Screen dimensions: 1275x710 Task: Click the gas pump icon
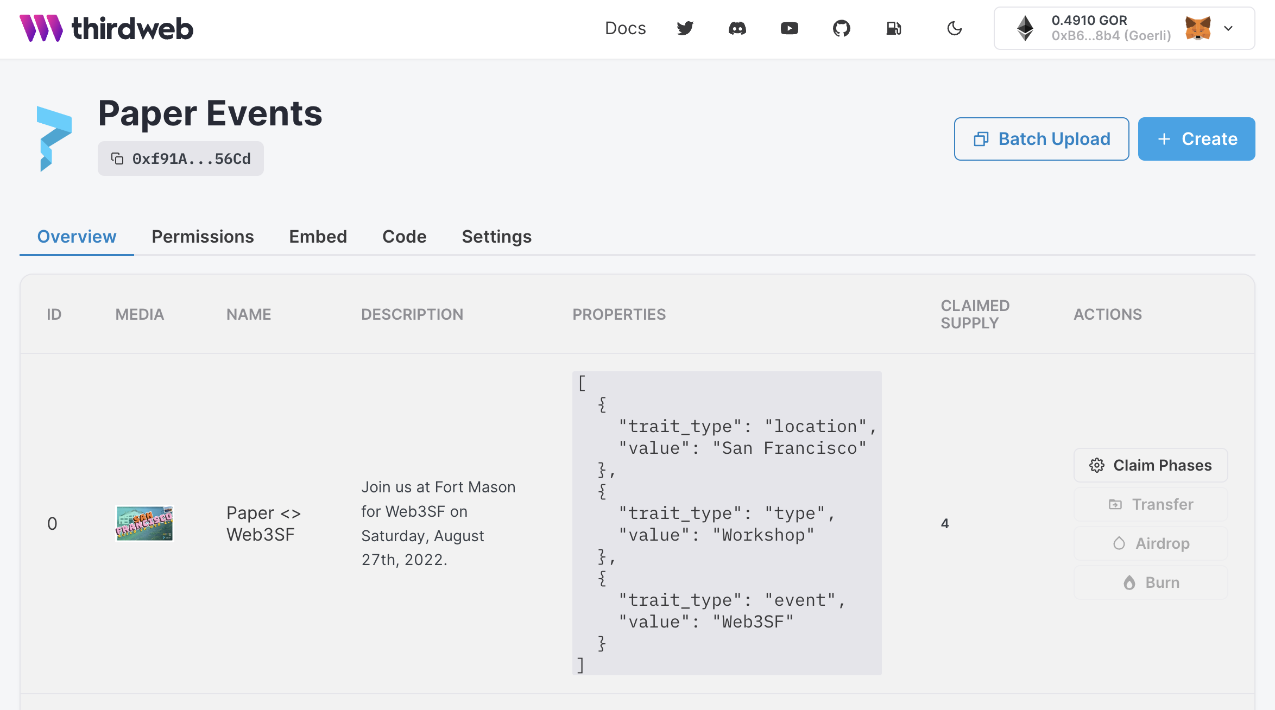(x=893, y=28)
